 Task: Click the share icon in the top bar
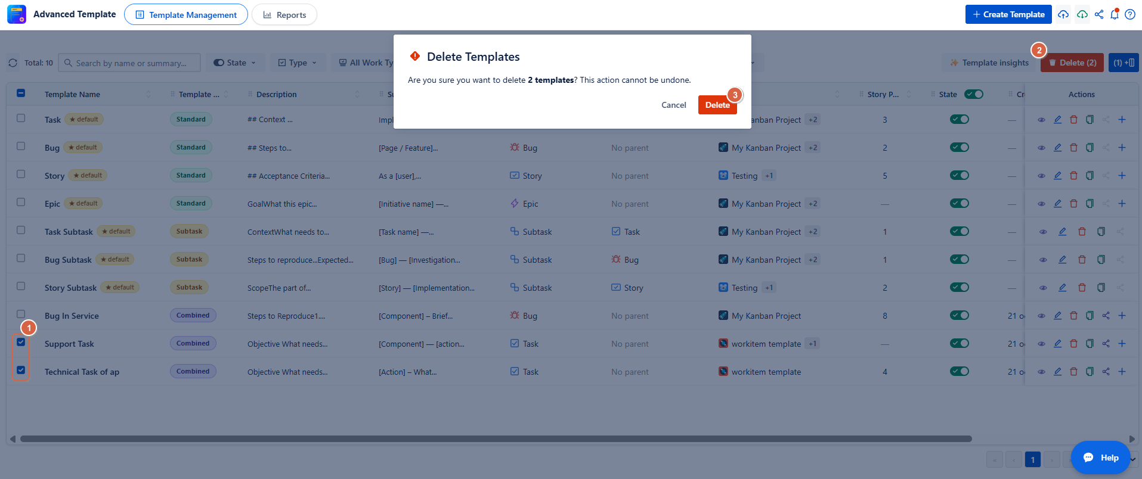[x=1099, y=14]
